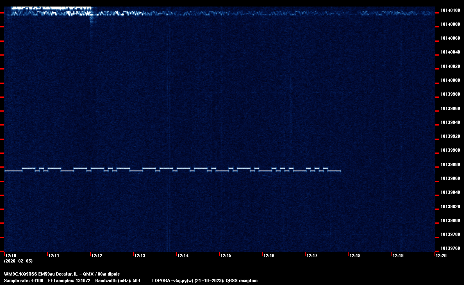The image size is (464, 285).
Task: Select the 10139940 frequency label
Action: point(450,123)
